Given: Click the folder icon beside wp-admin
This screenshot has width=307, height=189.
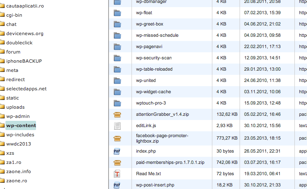Looking at the screenshot, I should pyautogui.click(x=2, y=116).
